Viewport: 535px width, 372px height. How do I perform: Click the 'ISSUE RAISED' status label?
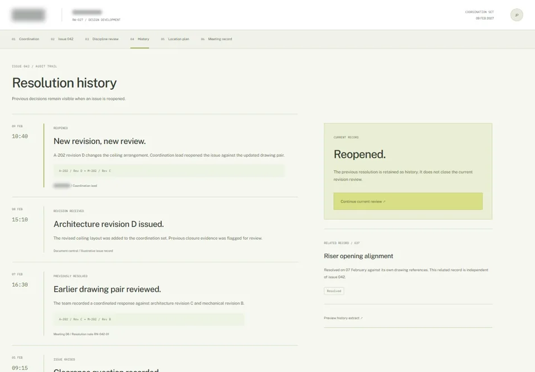(x=64, y=359)
